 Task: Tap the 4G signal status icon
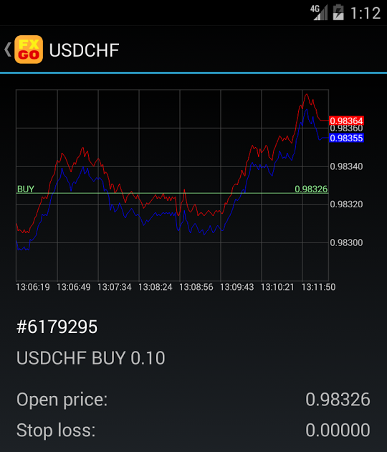click(319, 12)
